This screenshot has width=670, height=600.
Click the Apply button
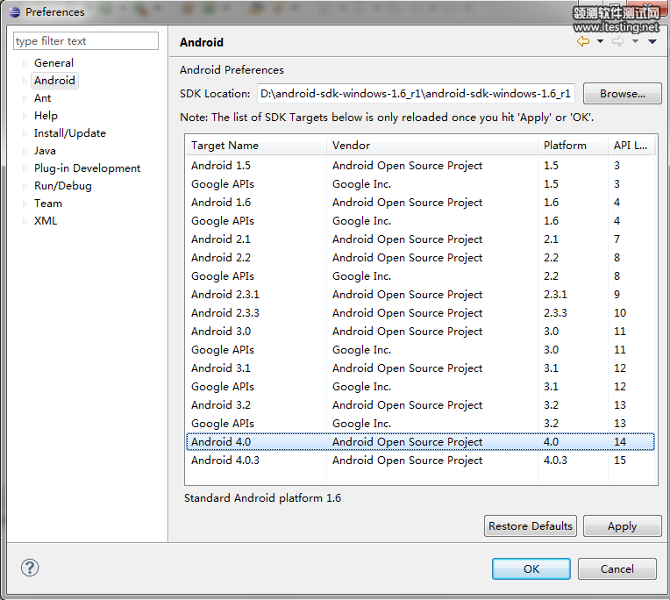point(622,525)
